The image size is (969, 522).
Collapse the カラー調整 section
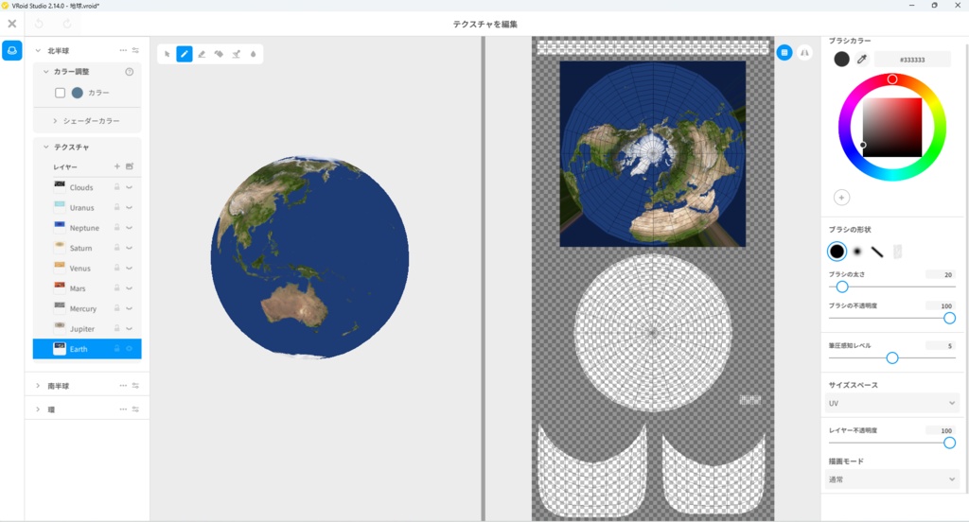[x=45, y=72]
